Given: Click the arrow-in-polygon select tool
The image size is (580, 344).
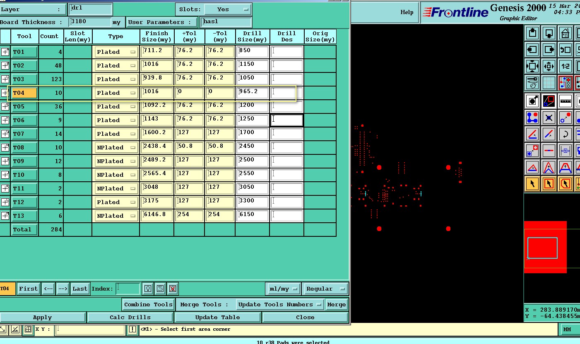Looking at the screenshot, I should pos(565,183).
